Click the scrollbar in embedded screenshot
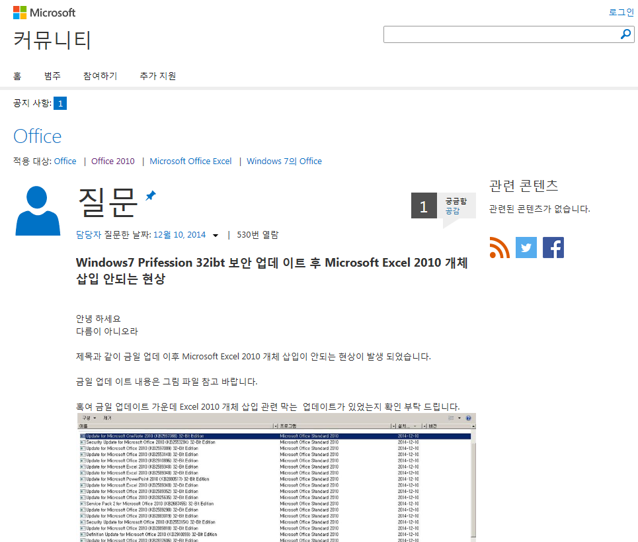Viewport: 638px width, 542px height. (x=473, y=484)
